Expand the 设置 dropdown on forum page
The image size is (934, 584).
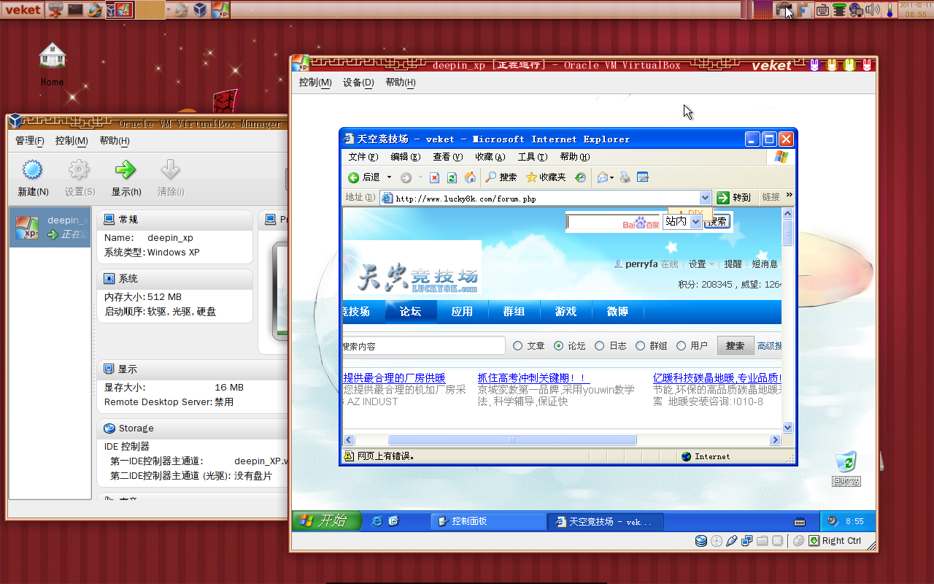tap(701, 264)
